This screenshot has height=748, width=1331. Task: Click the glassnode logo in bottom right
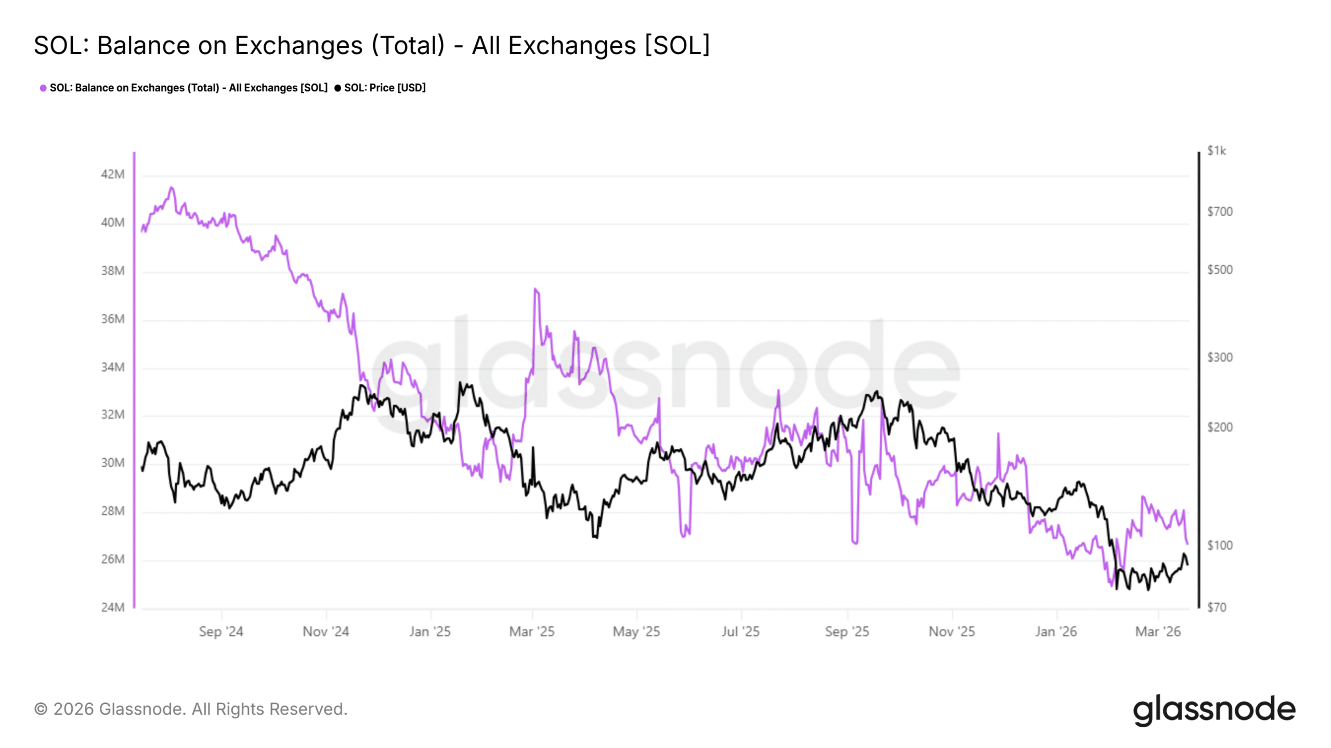point(1214,710)
